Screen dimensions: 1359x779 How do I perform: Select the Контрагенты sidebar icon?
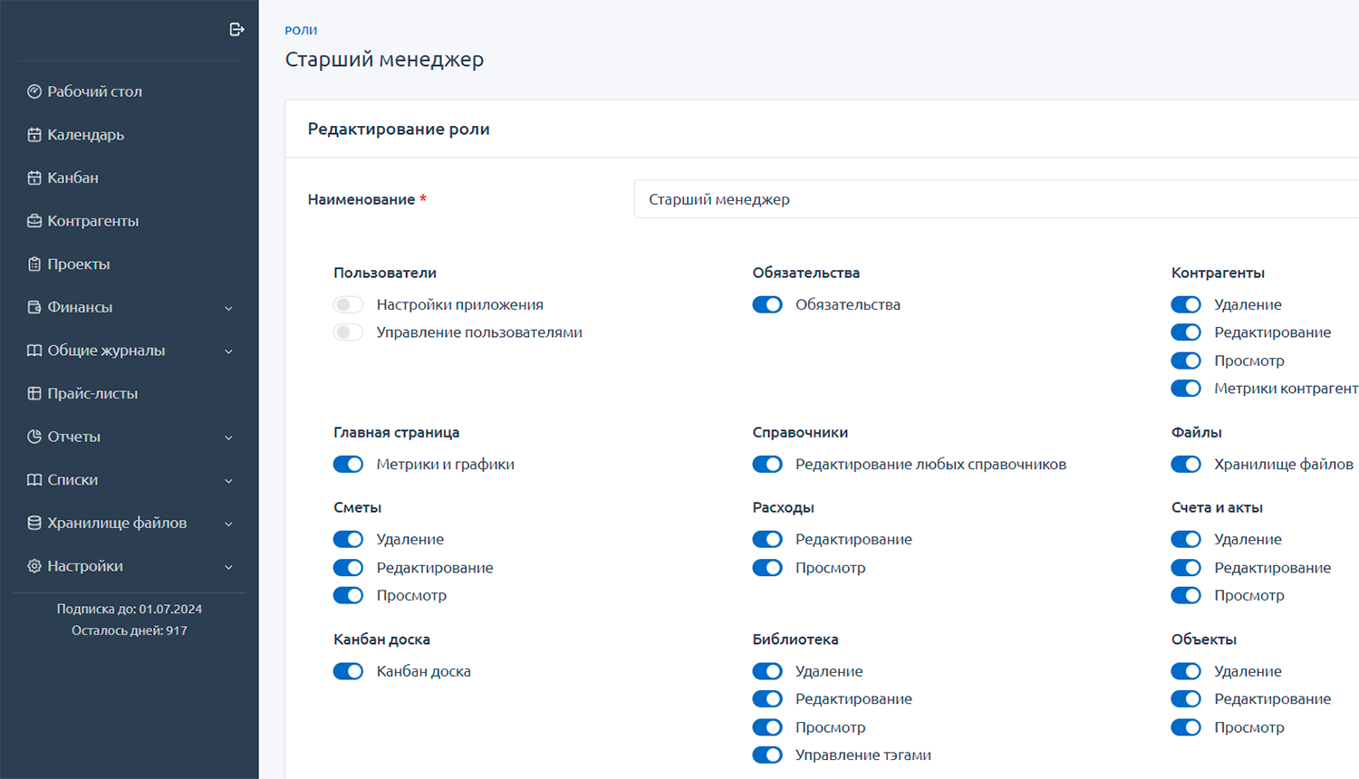[34, 220]
